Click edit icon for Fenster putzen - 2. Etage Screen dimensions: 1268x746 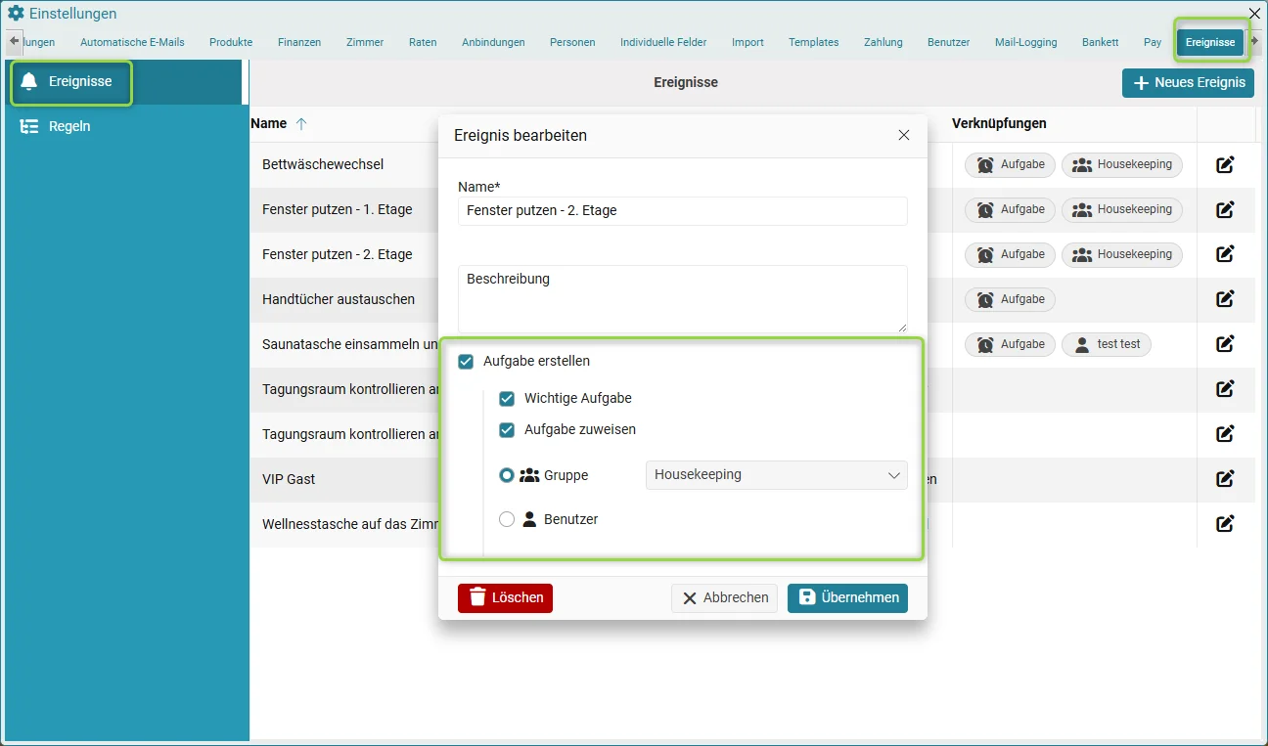pos(1225,254)
